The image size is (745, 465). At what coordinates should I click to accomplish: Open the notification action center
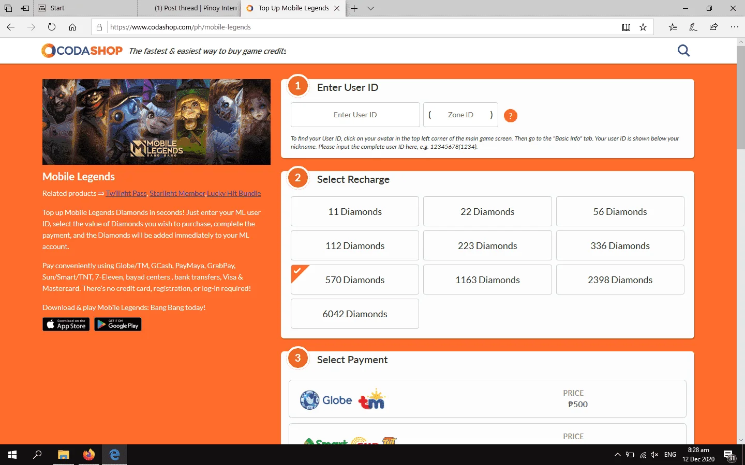(729, 455)
